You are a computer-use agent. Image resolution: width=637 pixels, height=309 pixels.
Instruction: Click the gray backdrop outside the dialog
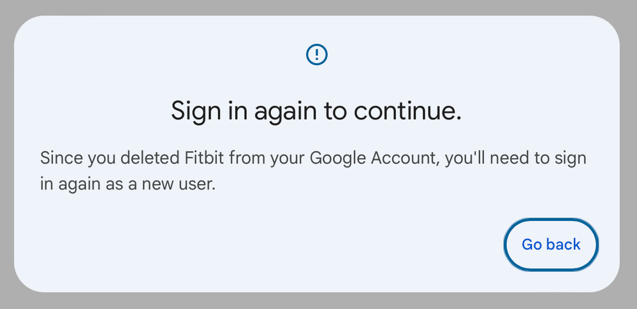click(x=6, y=153)
